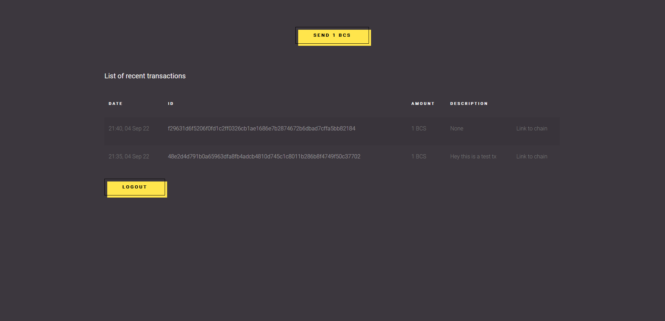This screenshot has width=665, height=321.
Task: Click the timestamp 21:35, 04 Sep 22
Action: 129,156
